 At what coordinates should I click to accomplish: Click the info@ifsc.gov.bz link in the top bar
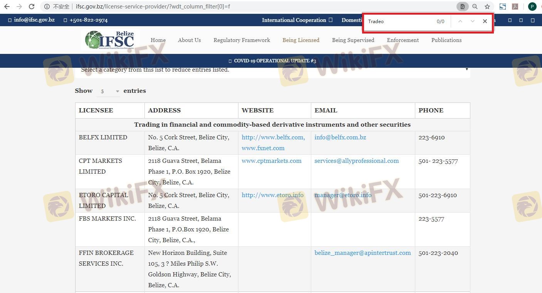click(x=31, y=20)
